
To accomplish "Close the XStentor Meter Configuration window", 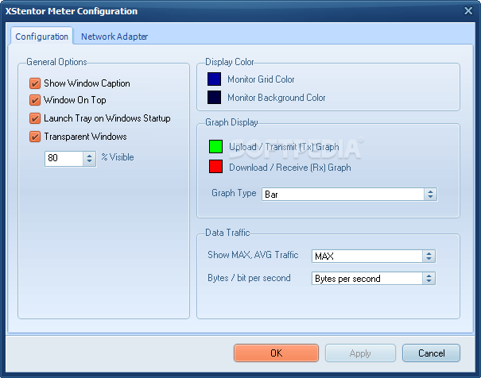I will pyautogui.click(x=468, y=11).
